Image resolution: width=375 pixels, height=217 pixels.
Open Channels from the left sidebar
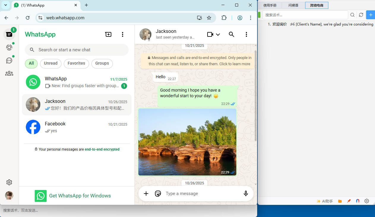(9, 60)
